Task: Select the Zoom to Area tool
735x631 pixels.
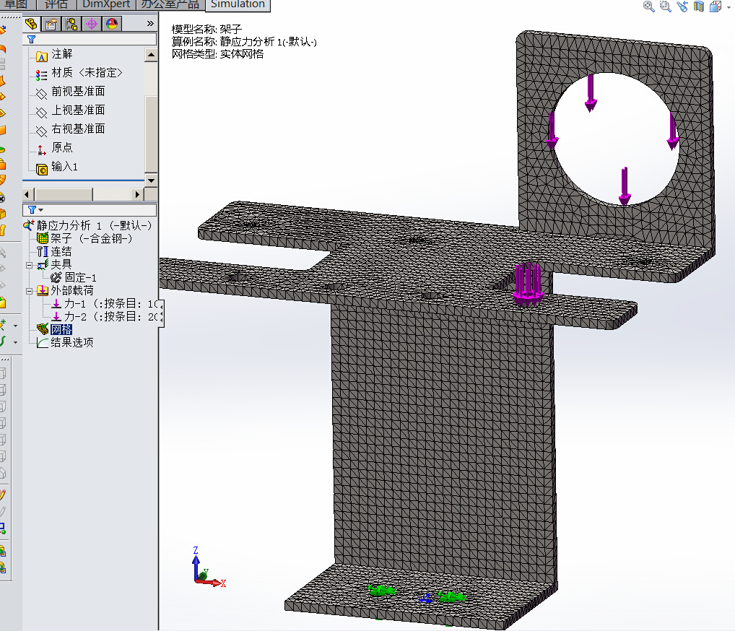Action: pos(665,6)
